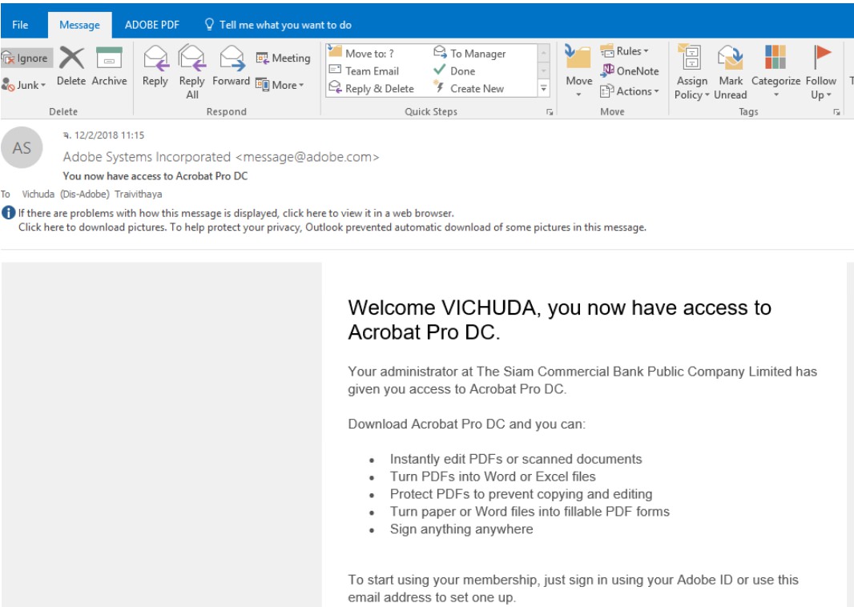Click the blue info icon in message bar
This screenshot has width=854, height=607.
click(8, 213)
